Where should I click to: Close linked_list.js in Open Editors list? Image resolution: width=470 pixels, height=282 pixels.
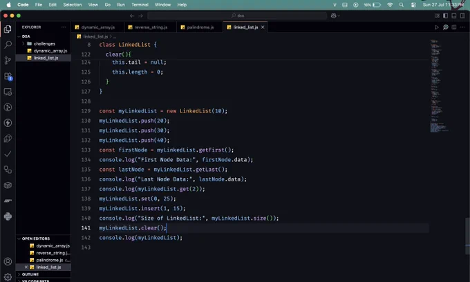[x=26, y=267]
